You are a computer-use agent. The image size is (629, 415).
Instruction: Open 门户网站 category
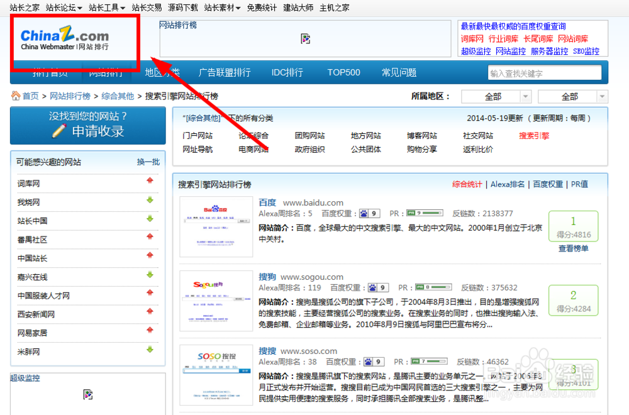[x=198, y=136]
